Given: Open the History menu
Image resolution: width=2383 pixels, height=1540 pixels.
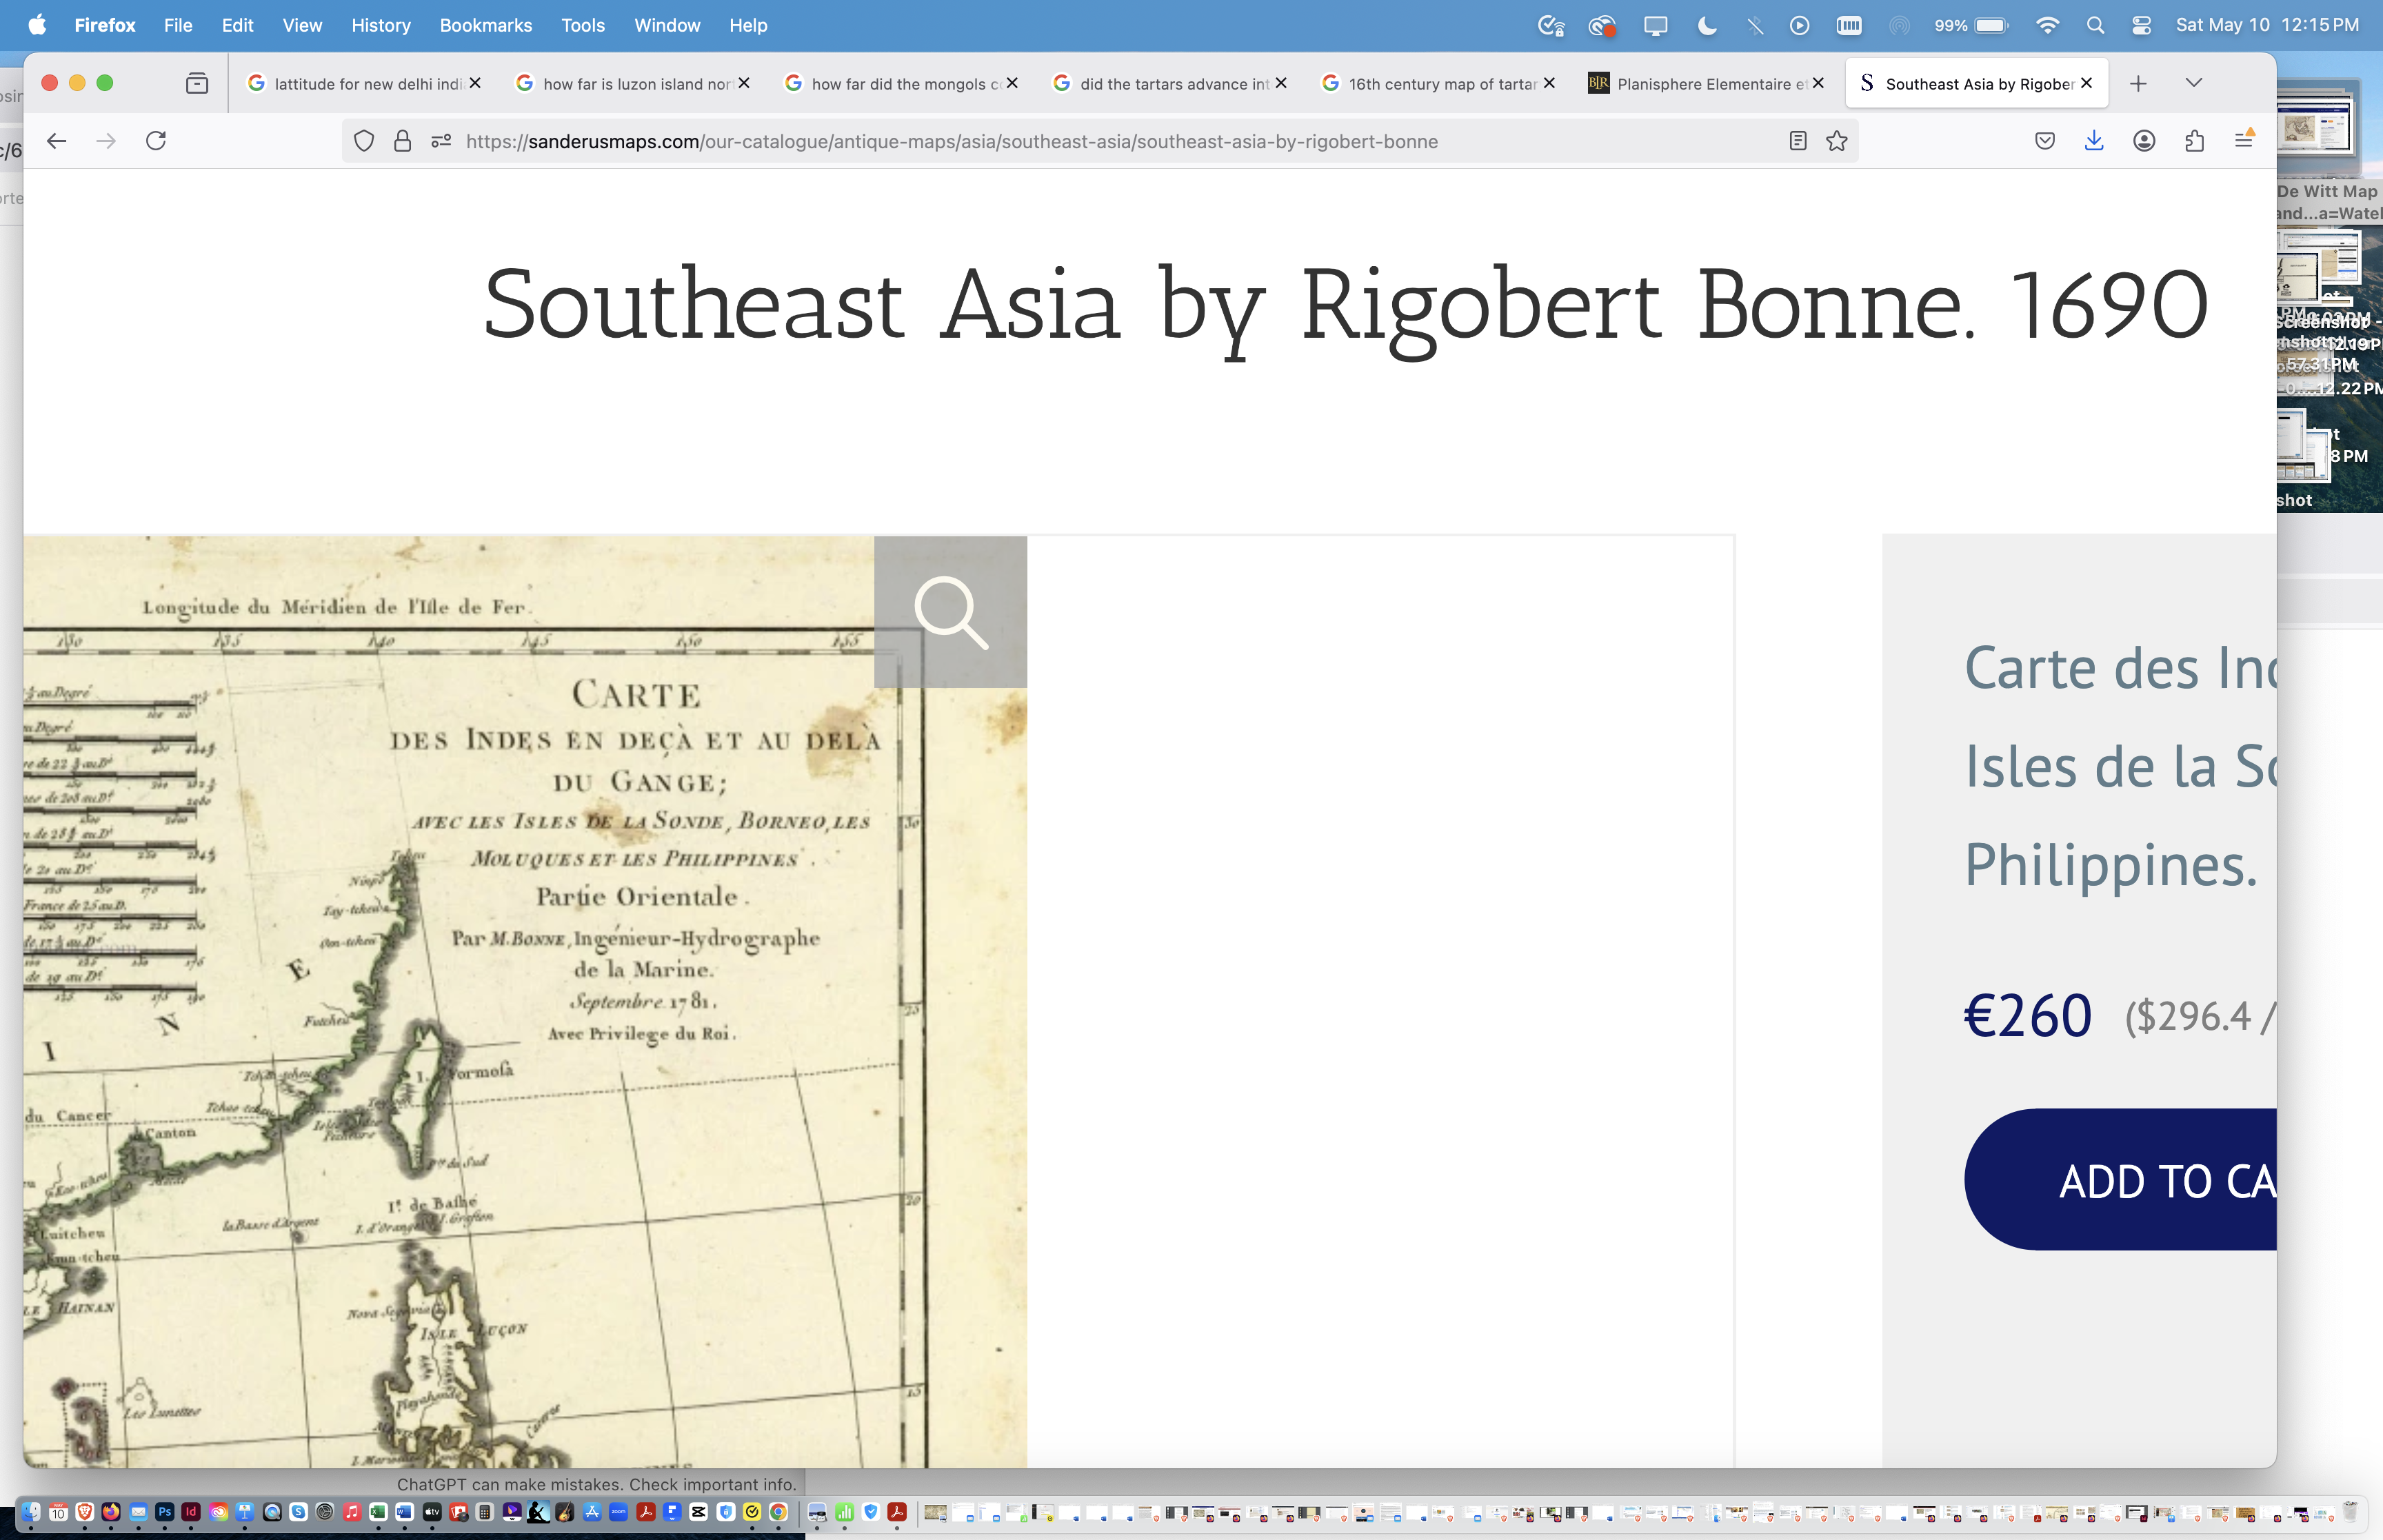Looking at the screenshot, I should (381, 25).
